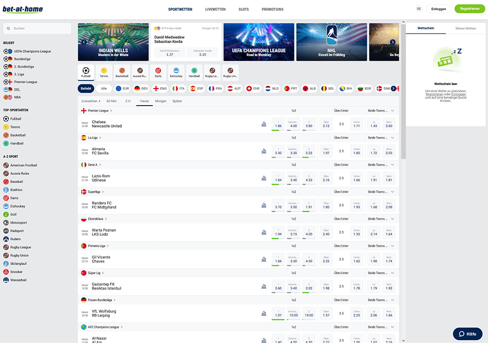The image size is (488, 344).
Task: Filter by FRA country pill
Action: [215, 89]
